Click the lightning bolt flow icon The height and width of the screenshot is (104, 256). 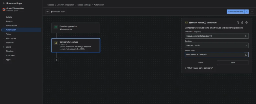[x=52, y=11]
